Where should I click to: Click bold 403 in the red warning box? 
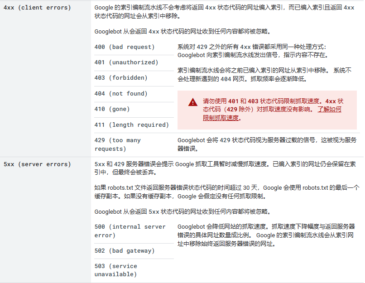click(254, 101)
